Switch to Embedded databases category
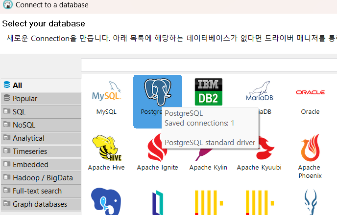This screenshot has height=215, width=337. (x=41, y=165)
